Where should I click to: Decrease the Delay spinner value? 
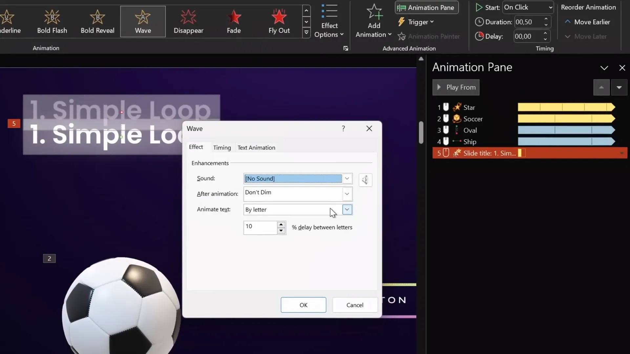[545, 39]
